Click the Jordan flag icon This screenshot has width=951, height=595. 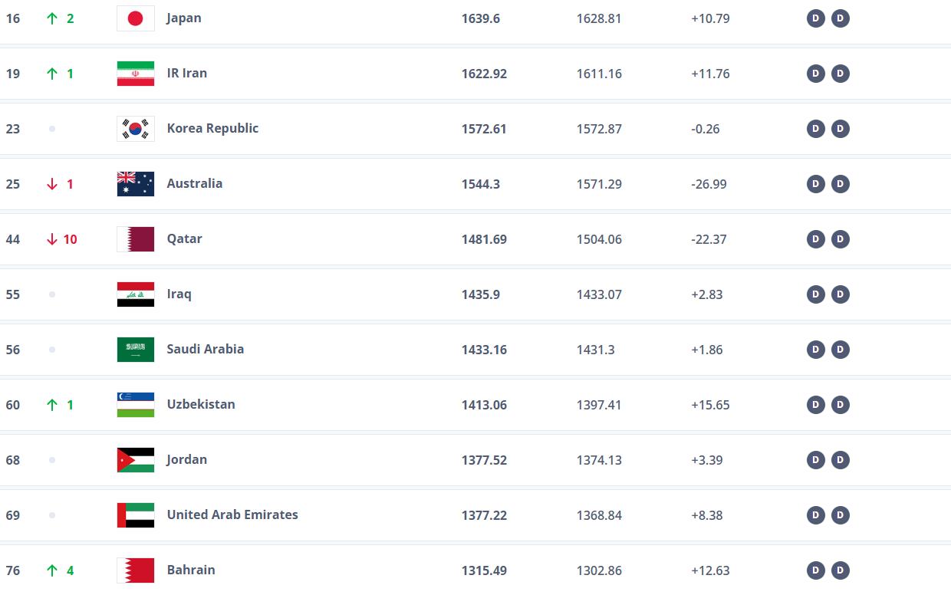tap(135, 460)
